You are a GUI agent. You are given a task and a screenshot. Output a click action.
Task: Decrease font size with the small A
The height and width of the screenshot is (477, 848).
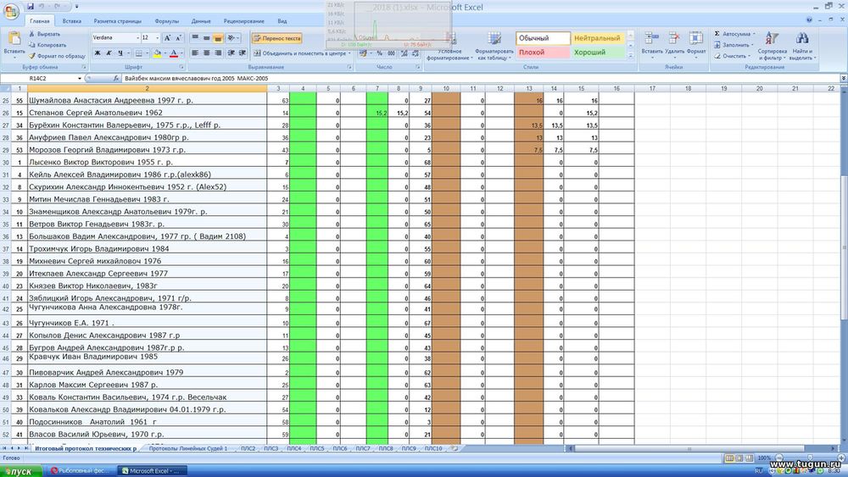pyautogui.click(x=178, y=38)
